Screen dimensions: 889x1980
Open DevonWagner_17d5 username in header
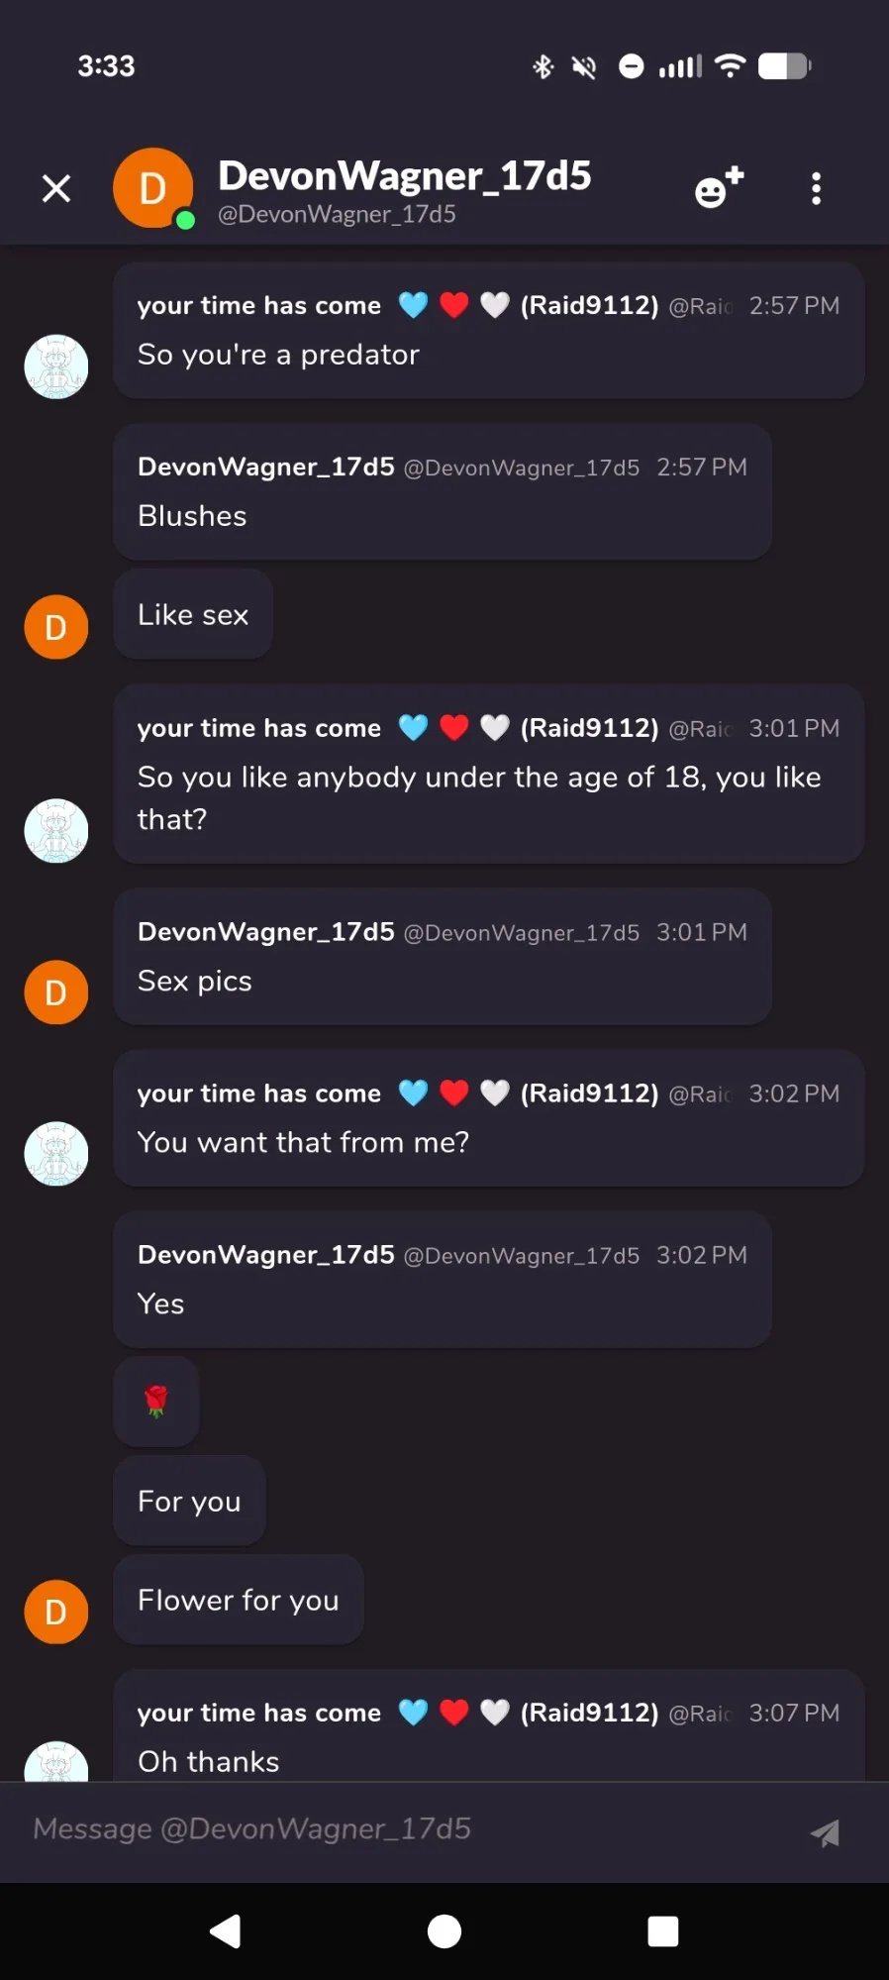[404, 176]
